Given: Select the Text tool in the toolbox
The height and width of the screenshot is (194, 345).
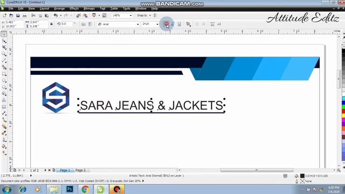Looking at the screenshot, I should click(x=4, y=100).
